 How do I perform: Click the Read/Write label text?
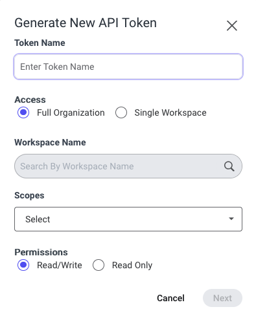pyautogui.click(x=60, y=265)
